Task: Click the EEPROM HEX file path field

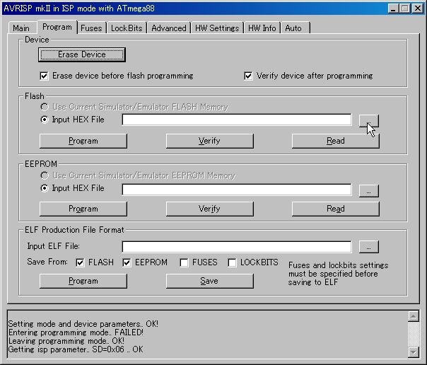Action: point(237,190)
